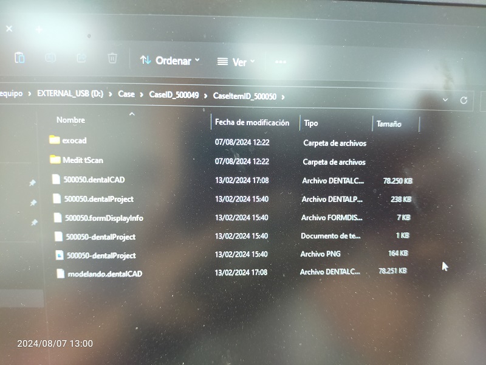Click the Paste clipboard icon

(x=19, y=58)
